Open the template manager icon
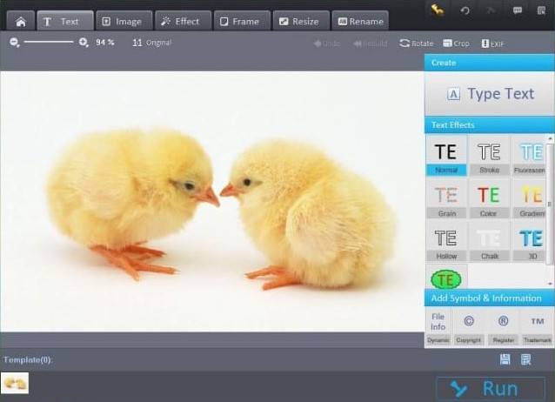The width and height of the screenshot is (555, 402). 526,359
